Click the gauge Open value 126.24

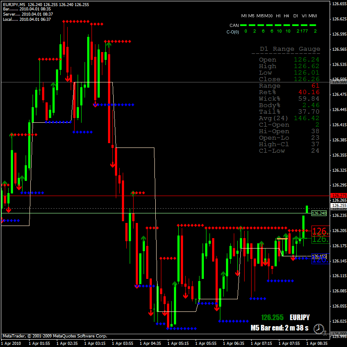point(307,60)
